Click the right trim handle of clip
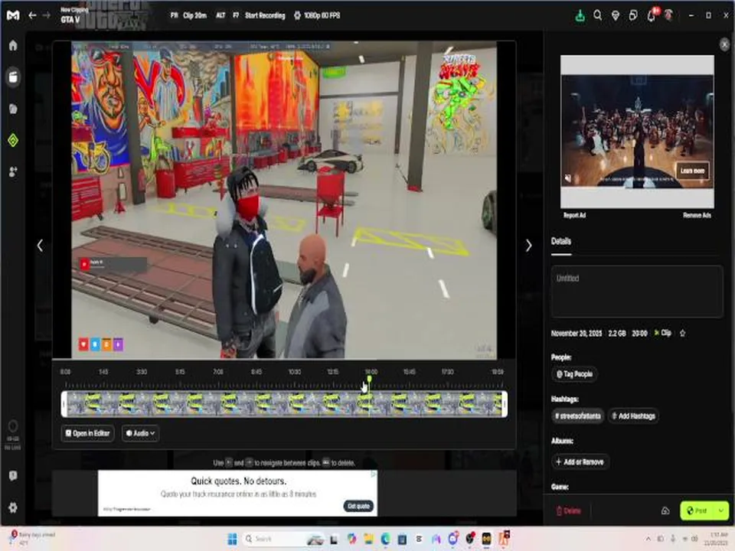Image resolution: width=735 pixels, height=551 pixels. (x=505, y=404)
